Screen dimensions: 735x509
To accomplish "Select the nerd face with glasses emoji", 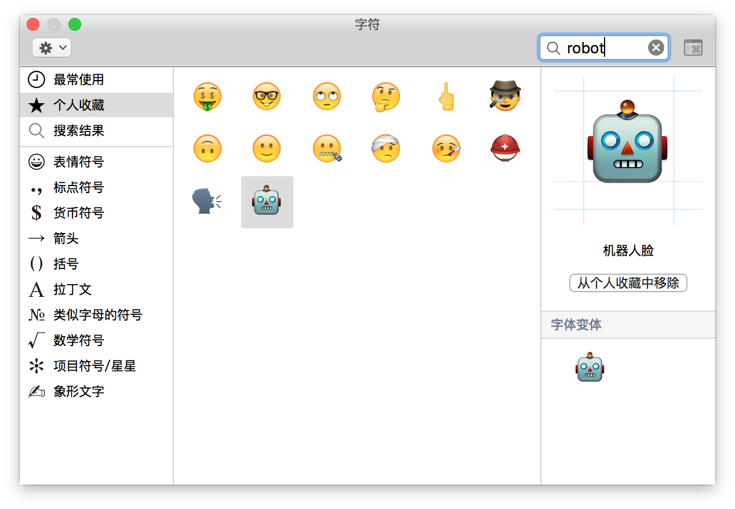I will 267,97.
